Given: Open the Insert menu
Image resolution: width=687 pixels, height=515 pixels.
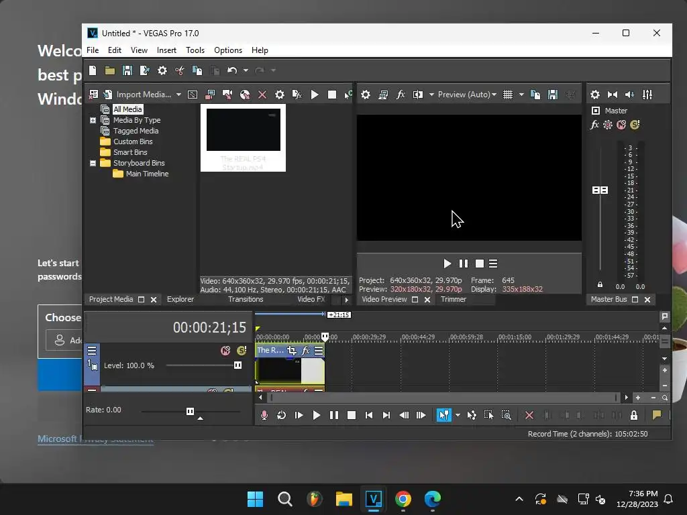Looking at the screenshot, I should (166, 50).
